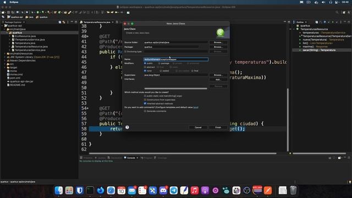Open Finder from the Dock
The width and height of the screenshot is (352, 198).
pos(59,190)
